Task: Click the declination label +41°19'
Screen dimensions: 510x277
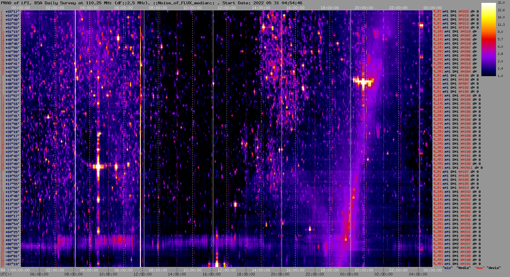Action: click(12, 80)
